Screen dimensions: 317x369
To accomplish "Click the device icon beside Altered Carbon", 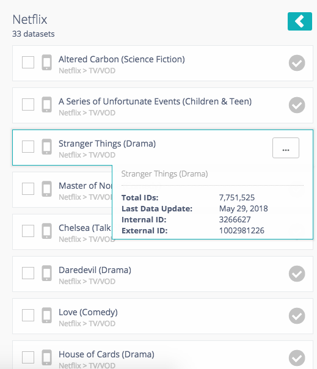I will click(46, 62).
